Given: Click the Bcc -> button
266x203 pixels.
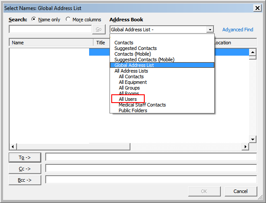Looking at the screenshot, I should pyautogui.click(x=25, y=180).
